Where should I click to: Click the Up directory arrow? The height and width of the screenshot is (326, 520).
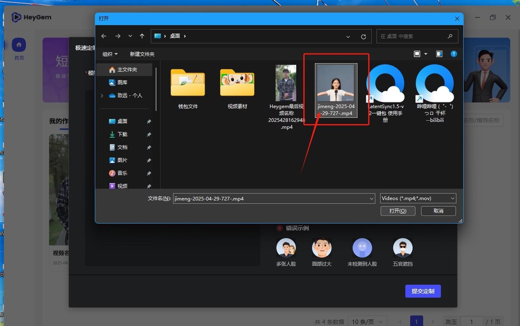coord(142,36)
